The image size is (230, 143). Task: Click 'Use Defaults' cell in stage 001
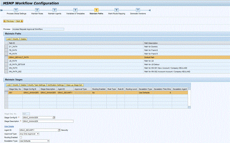[145, 93]
